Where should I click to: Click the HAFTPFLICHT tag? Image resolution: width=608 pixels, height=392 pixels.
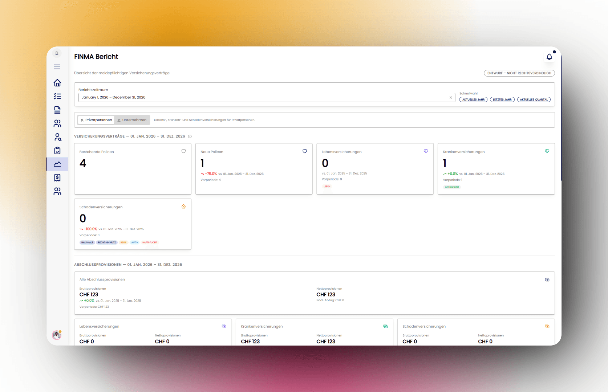coord(150,242)
